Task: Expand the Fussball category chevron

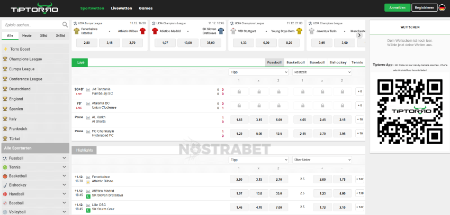Action: tap(64, 158)
